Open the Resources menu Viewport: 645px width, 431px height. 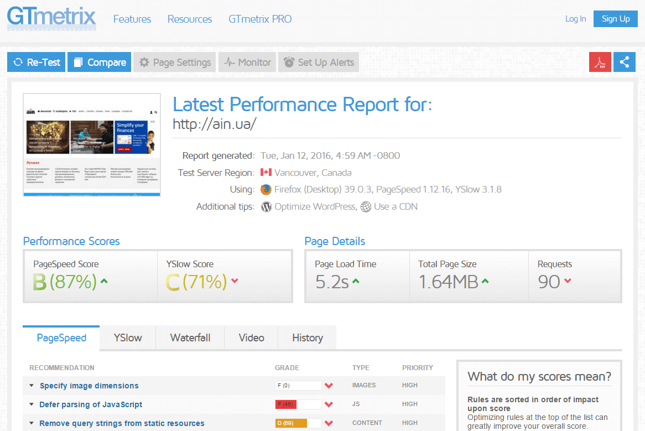pyautogui.click(x=190, y=19)
